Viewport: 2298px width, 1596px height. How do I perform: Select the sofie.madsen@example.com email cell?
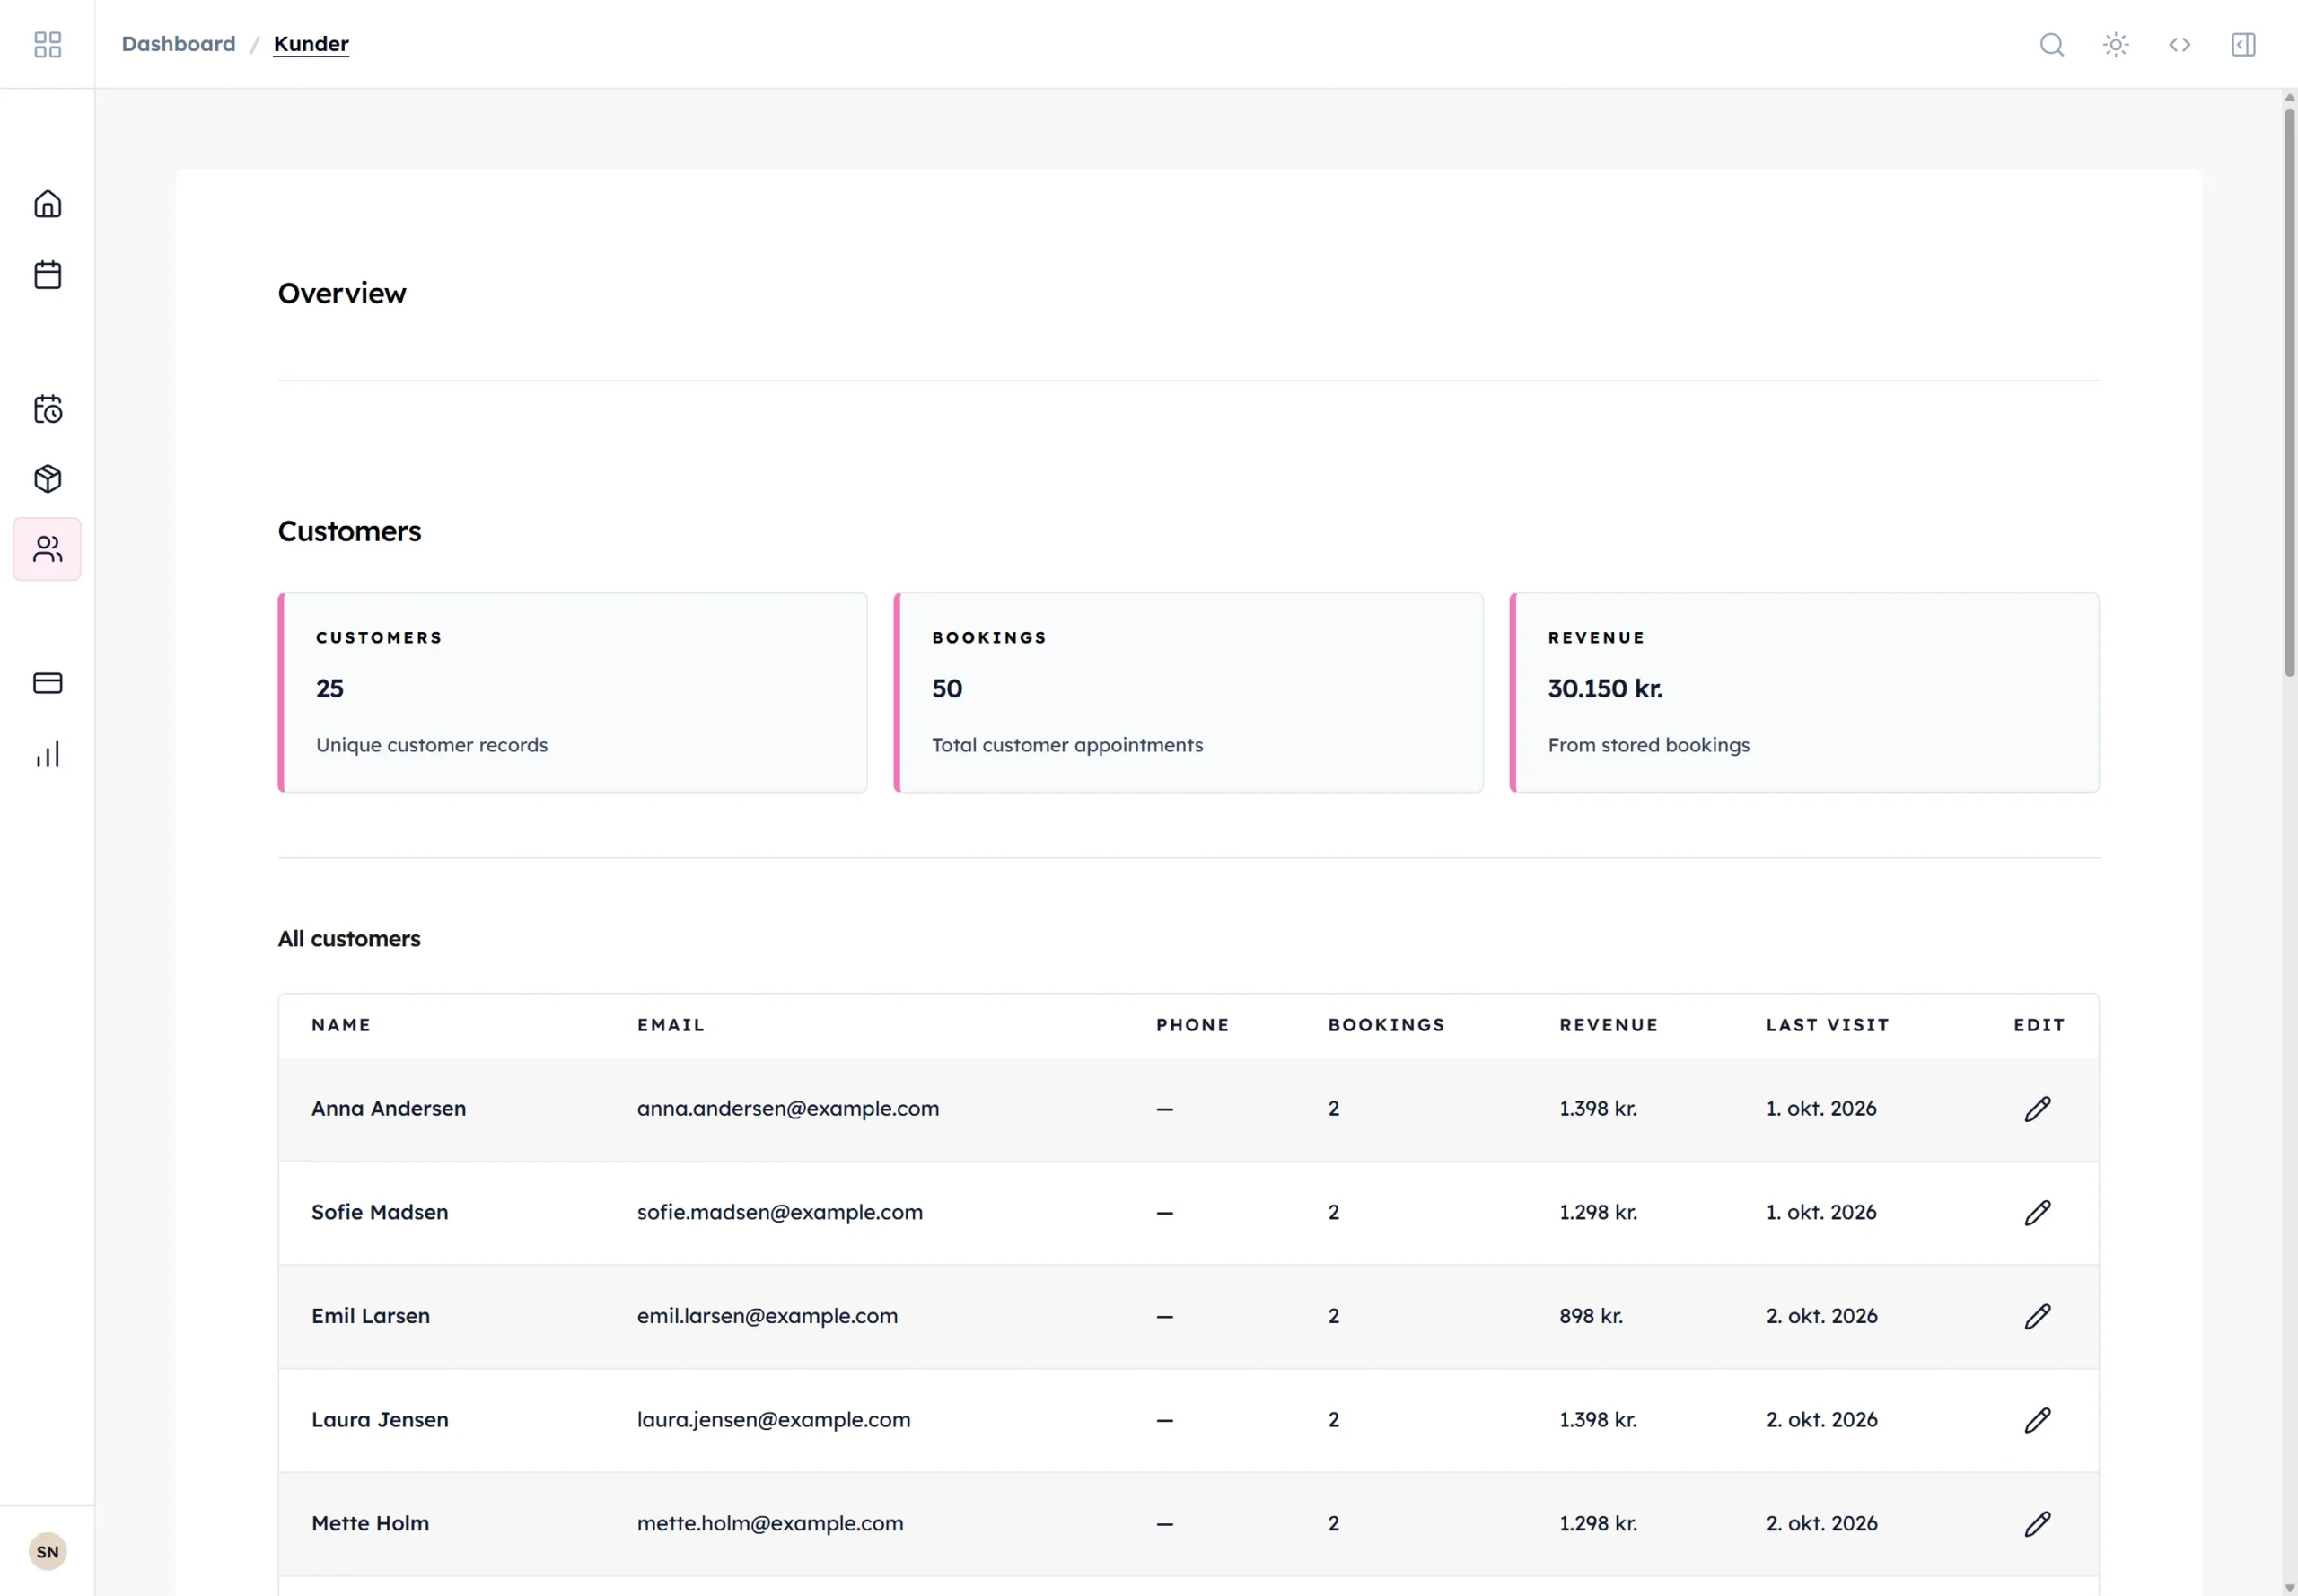pos(780,1212)
